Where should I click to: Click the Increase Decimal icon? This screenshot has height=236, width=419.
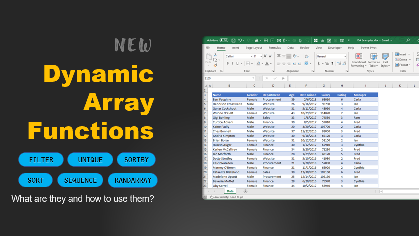point(339,63)
